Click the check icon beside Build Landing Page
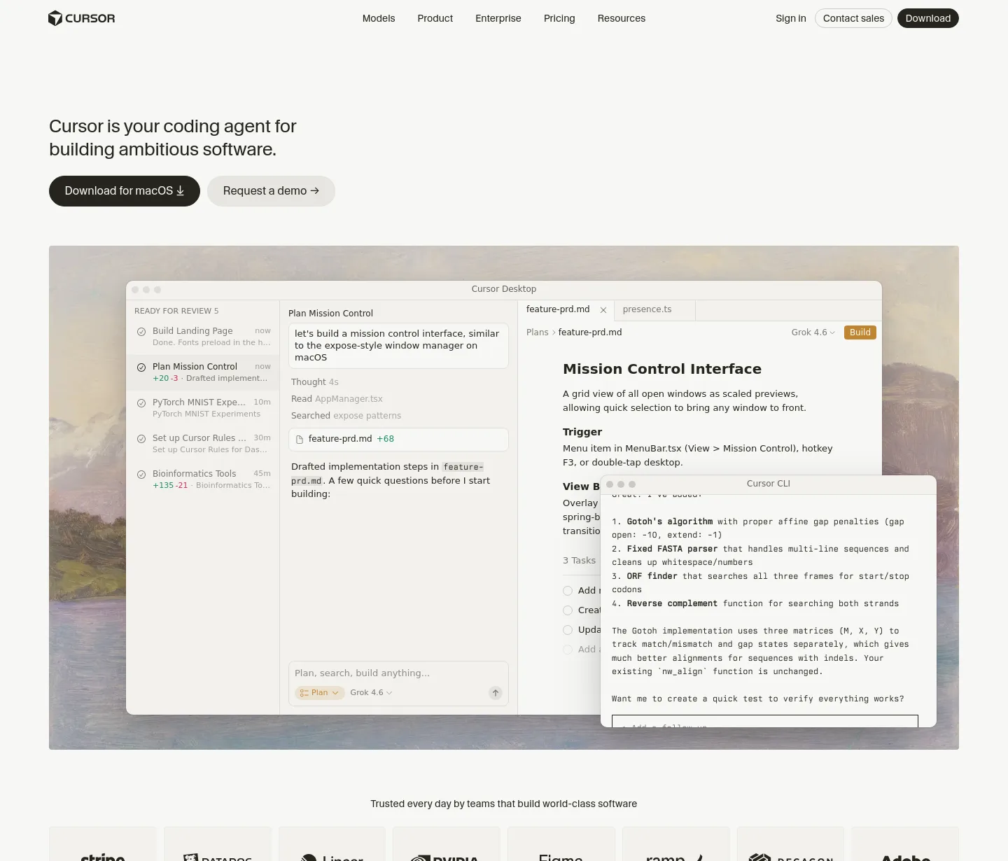This screenshot has height=861, width=1008. tap(141, 331)
